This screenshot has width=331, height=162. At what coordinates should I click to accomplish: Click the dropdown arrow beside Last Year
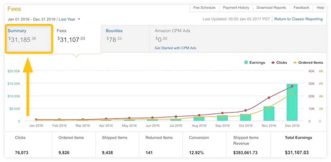[x=79, y=19]
